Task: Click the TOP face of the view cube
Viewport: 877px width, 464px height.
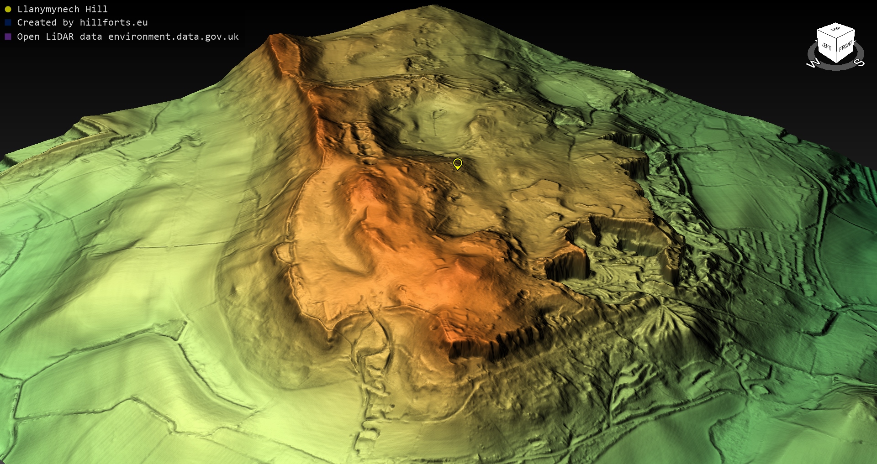Action: click(835, 30)
